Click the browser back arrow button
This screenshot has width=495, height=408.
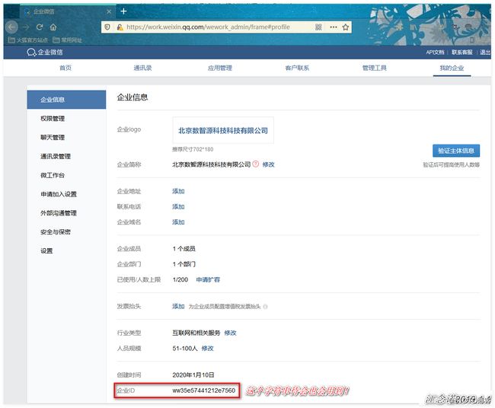tap(11, 27)
